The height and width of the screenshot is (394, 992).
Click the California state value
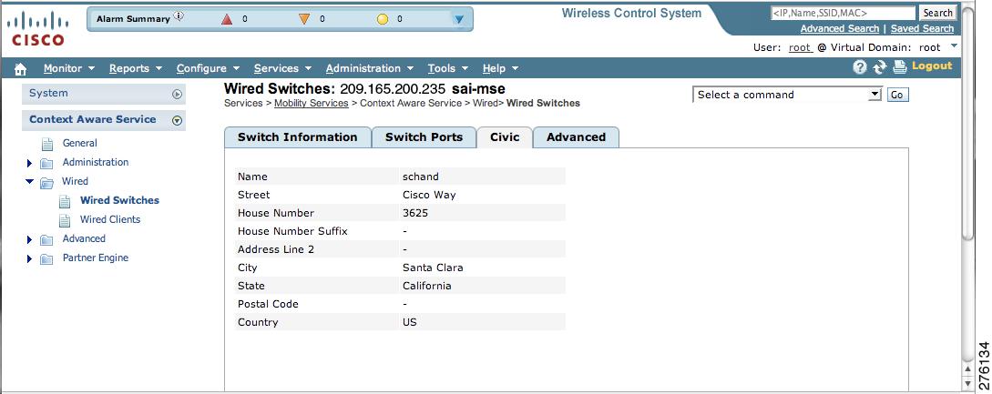coord(427,286)
